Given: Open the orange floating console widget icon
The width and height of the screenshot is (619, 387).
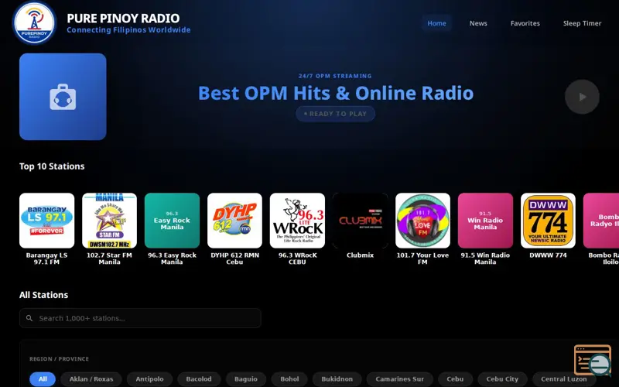Looking at the screenshot, I should point(593,360).
